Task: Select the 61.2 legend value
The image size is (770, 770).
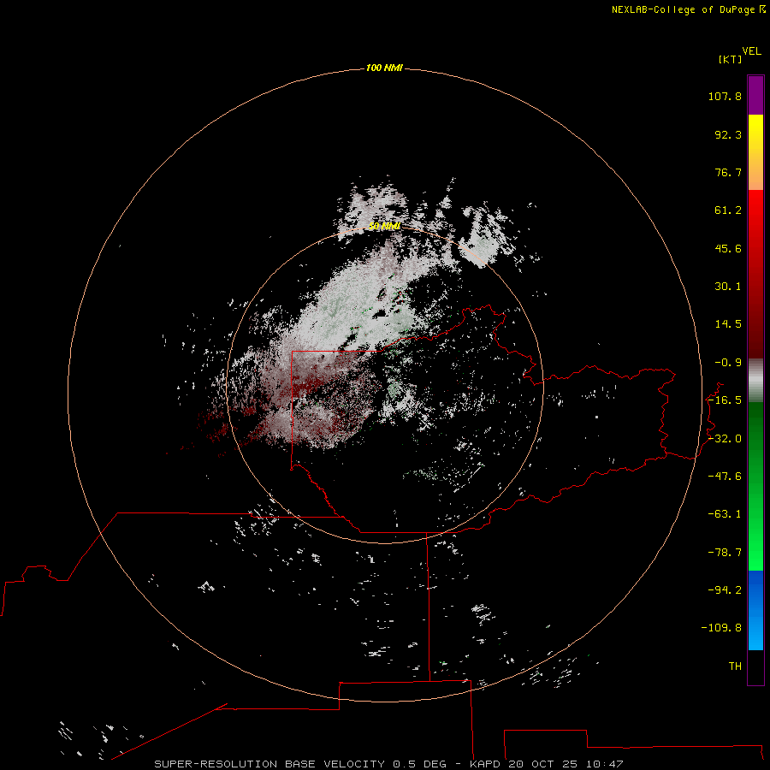Action: (x=728, y=210)
